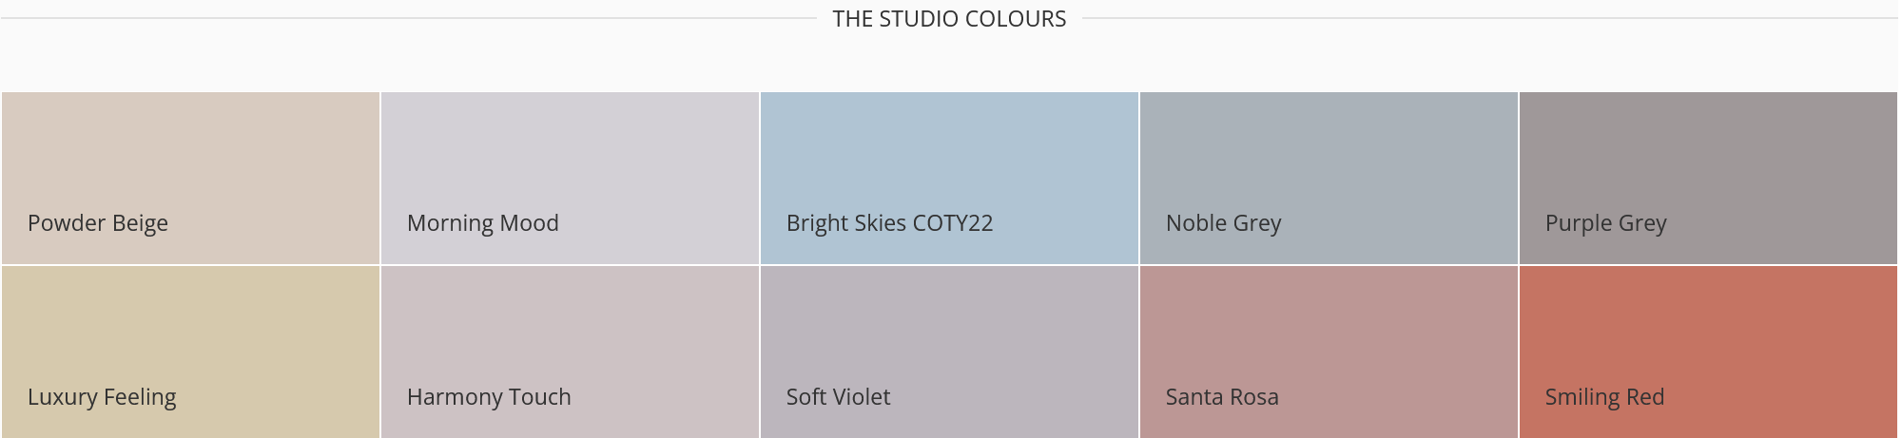Click the "Bright Skies COTY22" label text

tap(889, 224)
